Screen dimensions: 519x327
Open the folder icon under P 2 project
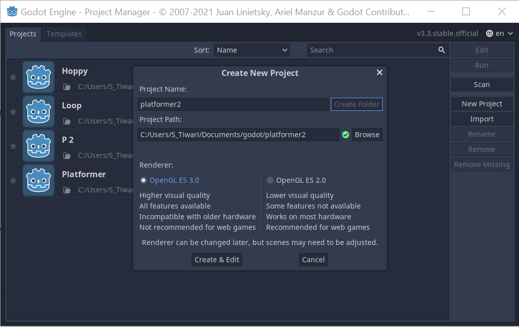tap(67, 156)
